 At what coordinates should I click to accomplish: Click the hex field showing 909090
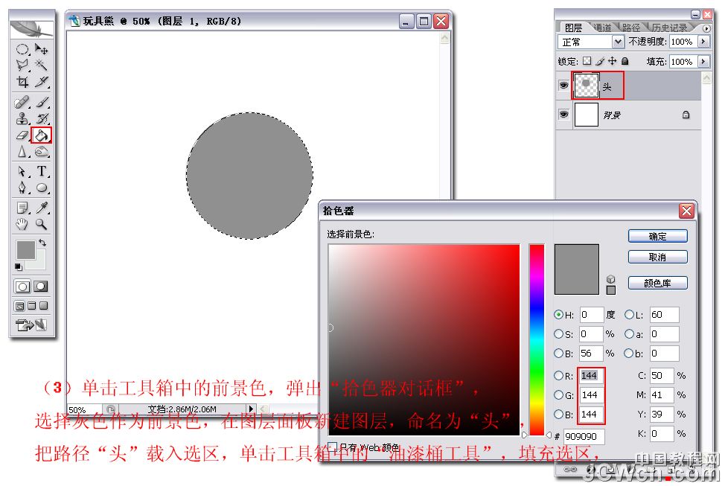(584, 436)
